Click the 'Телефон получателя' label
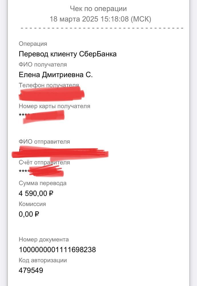Screen dimensions: 197x286 click(x=49, y=85)
